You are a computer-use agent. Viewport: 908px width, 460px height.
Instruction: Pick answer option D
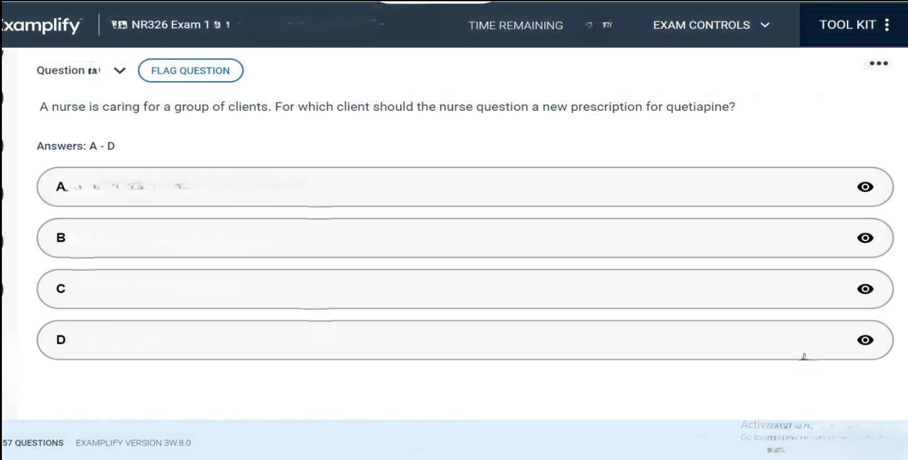tap(440, 340)
